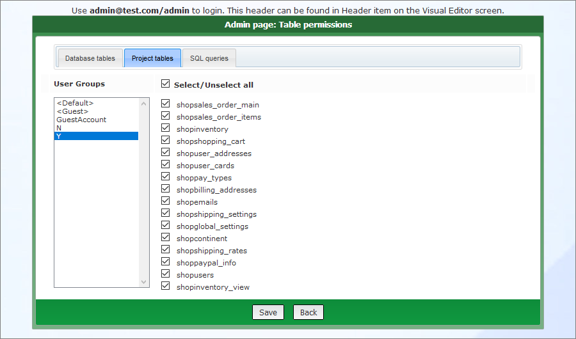
Task: Toggle the shopbilling_addresses checkbox
Action: [165, 189]
